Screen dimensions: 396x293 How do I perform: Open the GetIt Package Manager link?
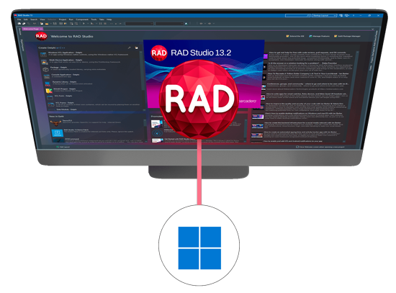347,36
